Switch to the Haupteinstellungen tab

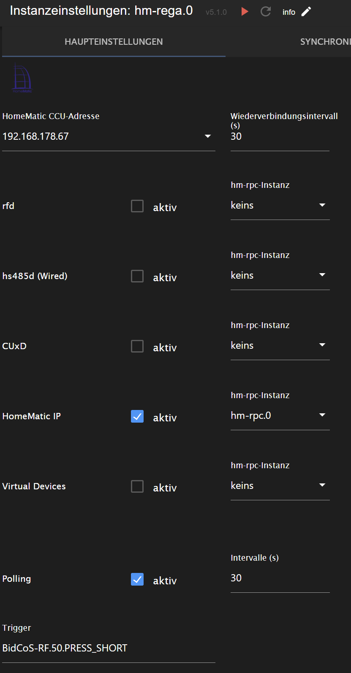pos(114,42)
